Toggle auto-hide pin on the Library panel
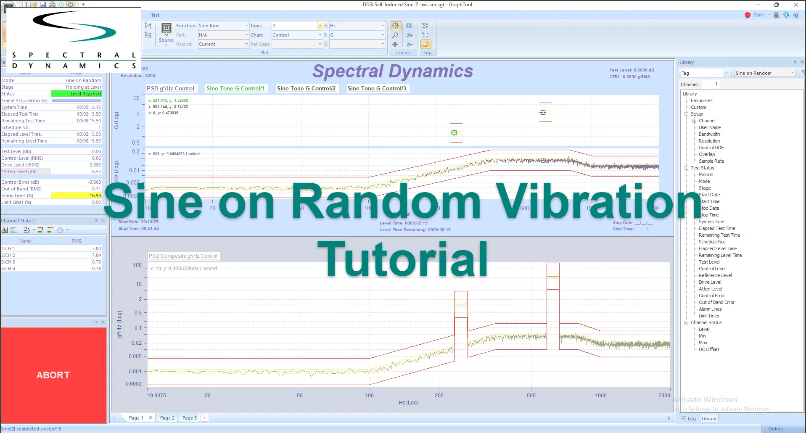This screenshot has height=433, width=806. [x=795, y=62]
